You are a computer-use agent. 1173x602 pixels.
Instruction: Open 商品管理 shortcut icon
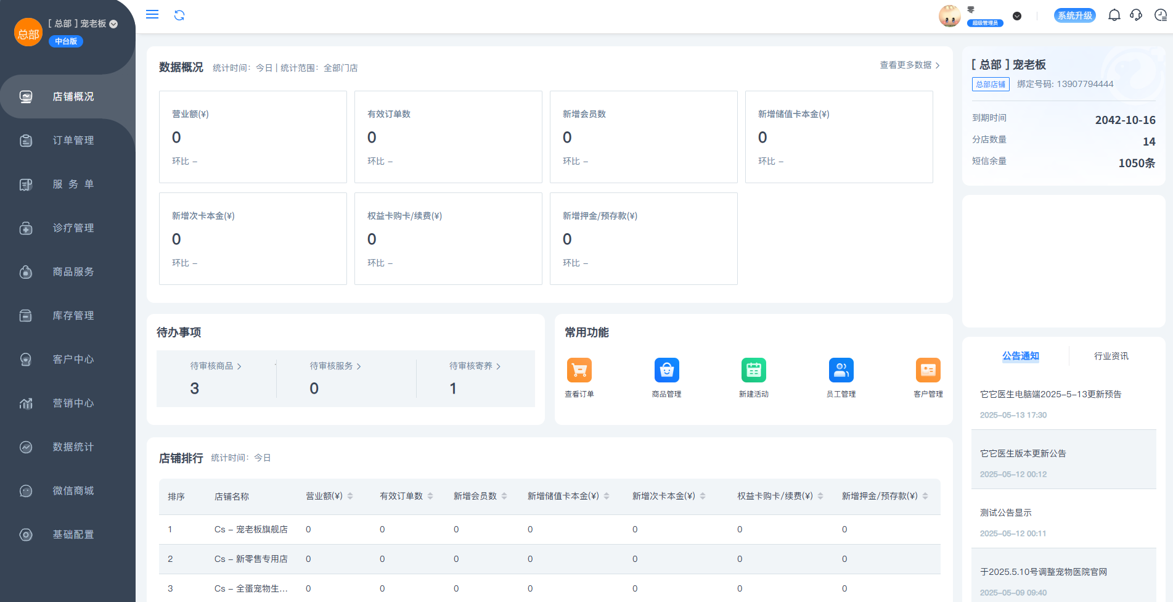coord(666,370)
